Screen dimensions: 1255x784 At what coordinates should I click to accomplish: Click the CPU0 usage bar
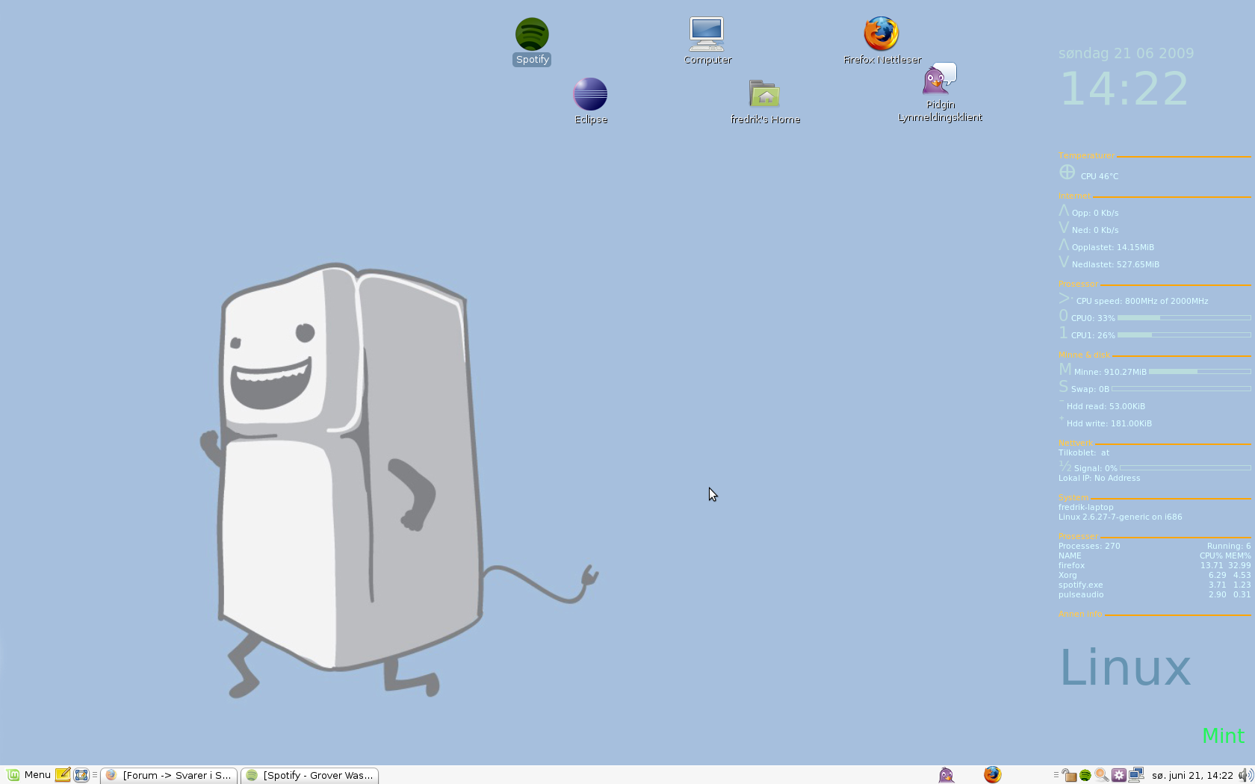1184,318
